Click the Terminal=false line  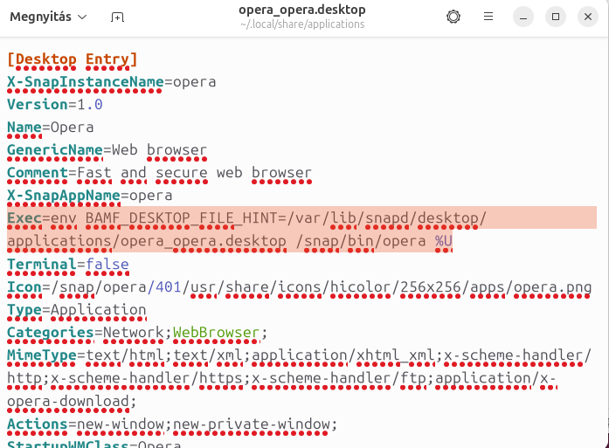click(x=68, y=265)
